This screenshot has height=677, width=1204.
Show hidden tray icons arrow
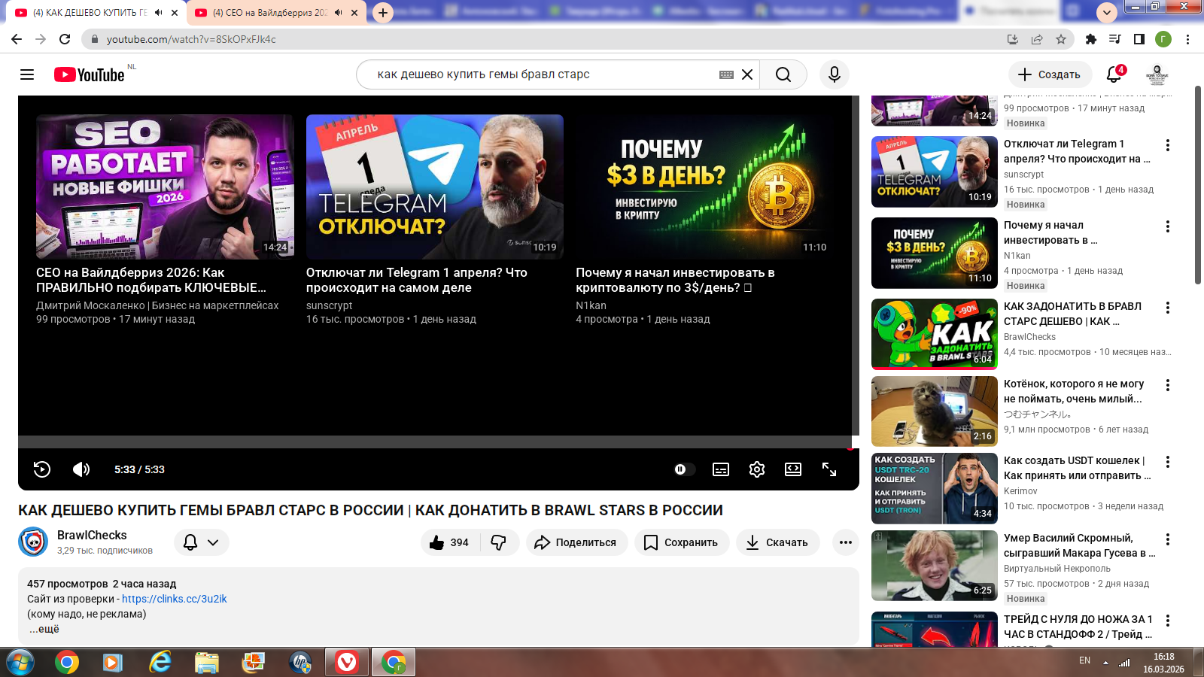(x=1105, y=662)
